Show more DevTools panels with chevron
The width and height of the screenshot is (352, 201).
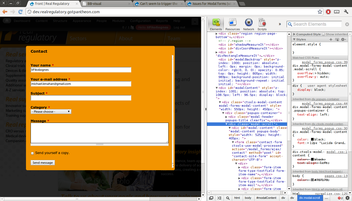point(280,24)
